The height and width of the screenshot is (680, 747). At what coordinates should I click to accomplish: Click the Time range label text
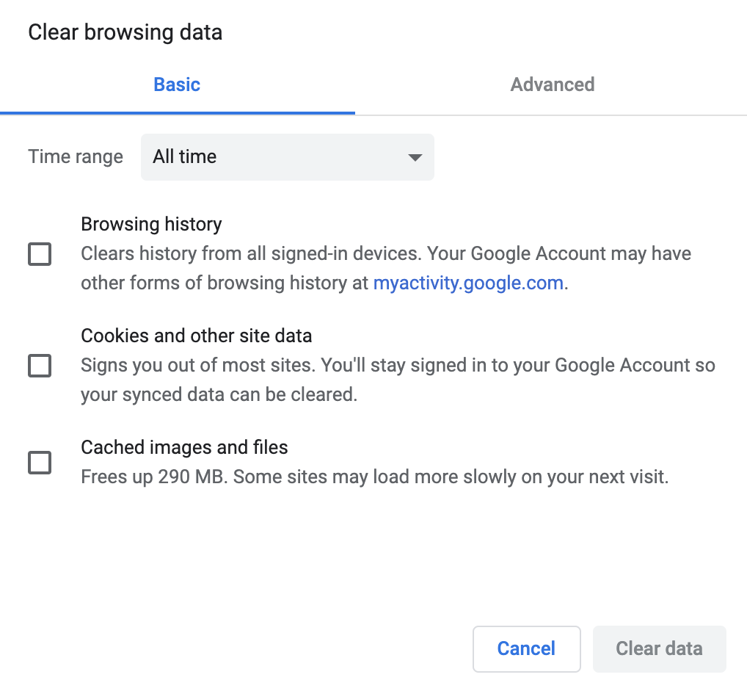pyautogui.click(x=76, y=156)
